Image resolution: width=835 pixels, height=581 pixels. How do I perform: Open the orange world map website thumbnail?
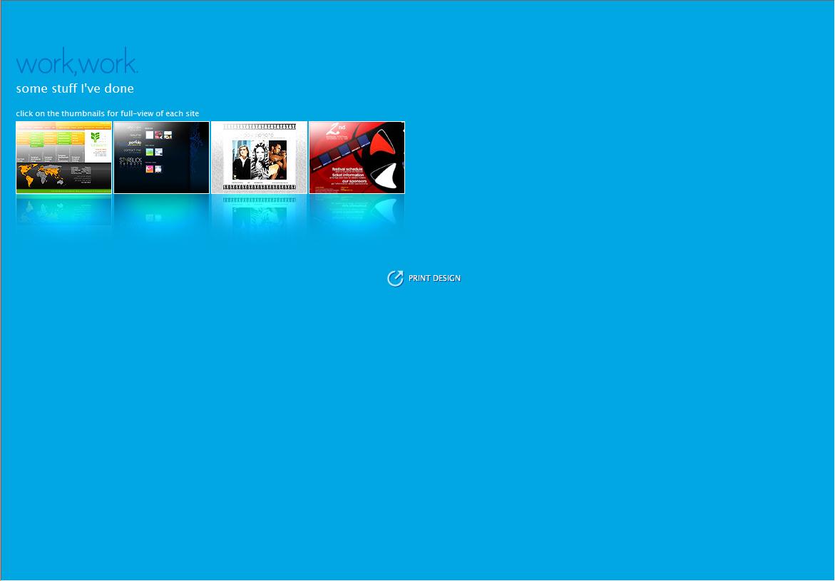point(64,157)
